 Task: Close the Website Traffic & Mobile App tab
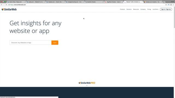[x=142, y=2]
